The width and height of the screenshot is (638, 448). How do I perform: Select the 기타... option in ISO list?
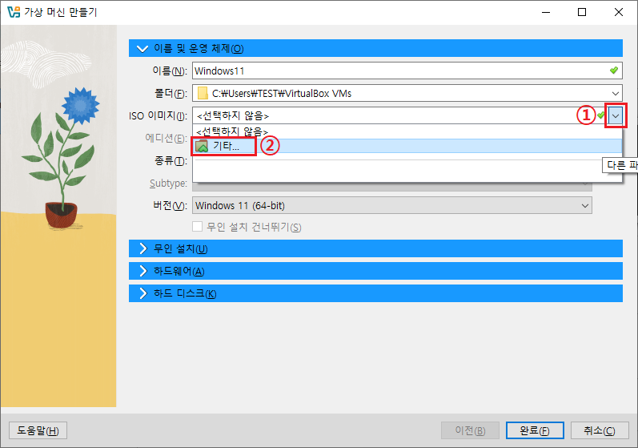(407, 146)
